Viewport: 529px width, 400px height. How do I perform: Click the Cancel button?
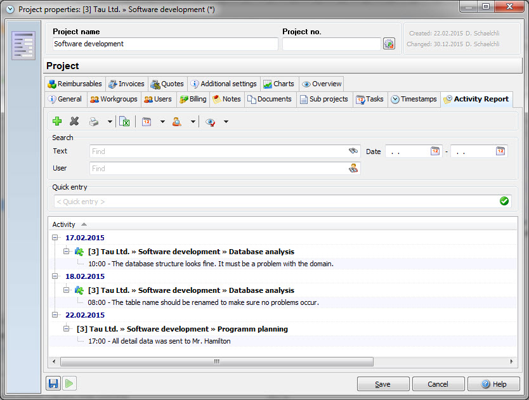(438, 384)
